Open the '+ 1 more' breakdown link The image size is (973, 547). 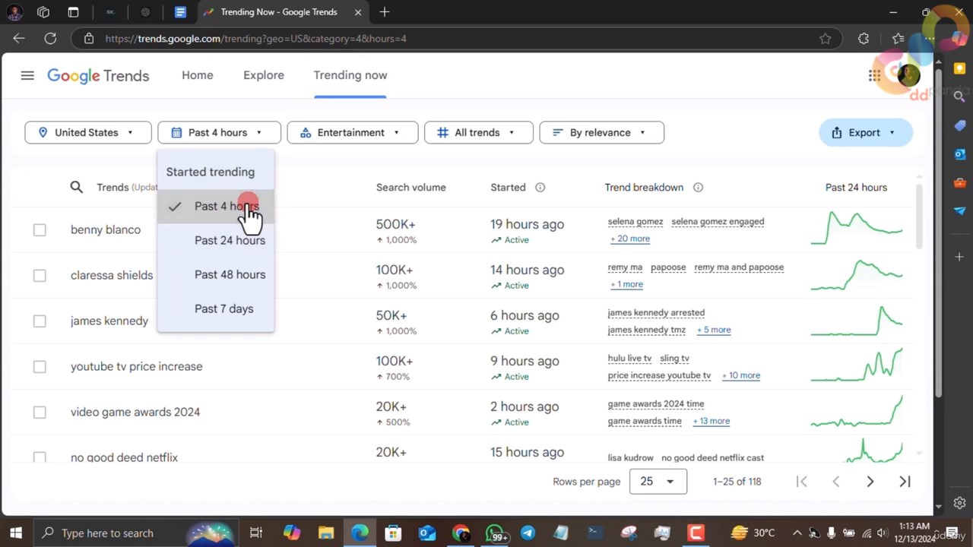pyautogui.click(x=626, y=284)
